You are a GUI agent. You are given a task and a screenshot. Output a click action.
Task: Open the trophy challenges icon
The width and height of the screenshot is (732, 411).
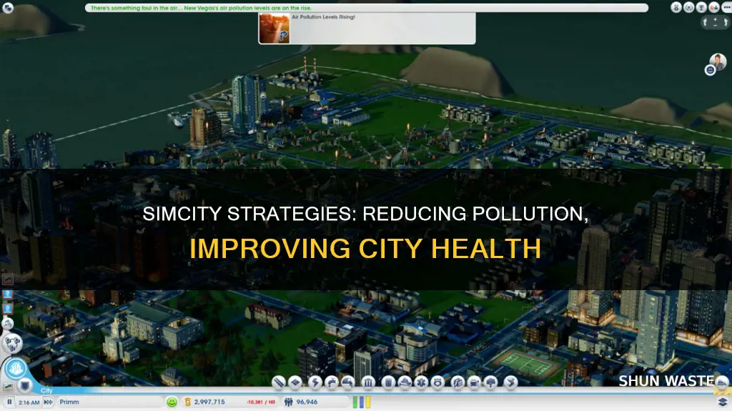[x=701, y=7]
